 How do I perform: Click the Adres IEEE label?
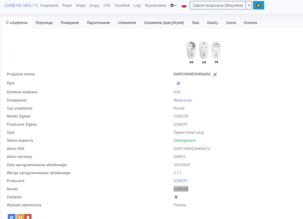pos(16,148)
